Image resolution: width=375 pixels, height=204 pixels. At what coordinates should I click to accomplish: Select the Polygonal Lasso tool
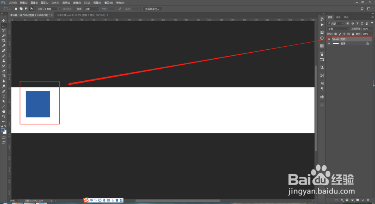click(4, 30)
